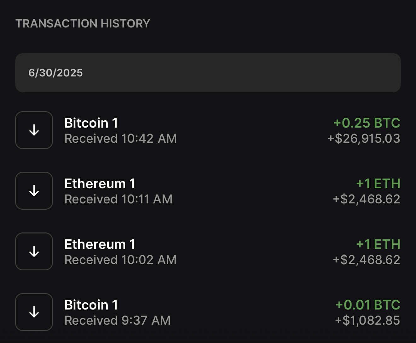
Task: Click the +$26,915.03 value
Action: (364, 138)
